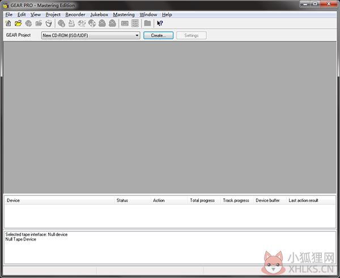Image resolution: width=340 pixels, height=278 pixels.
Task: Click the Status column header
Action: (x=132, y=200)
